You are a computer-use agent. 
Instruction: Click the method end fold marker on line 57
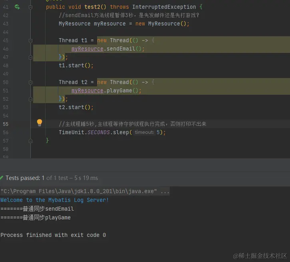[x=31, y=141]
